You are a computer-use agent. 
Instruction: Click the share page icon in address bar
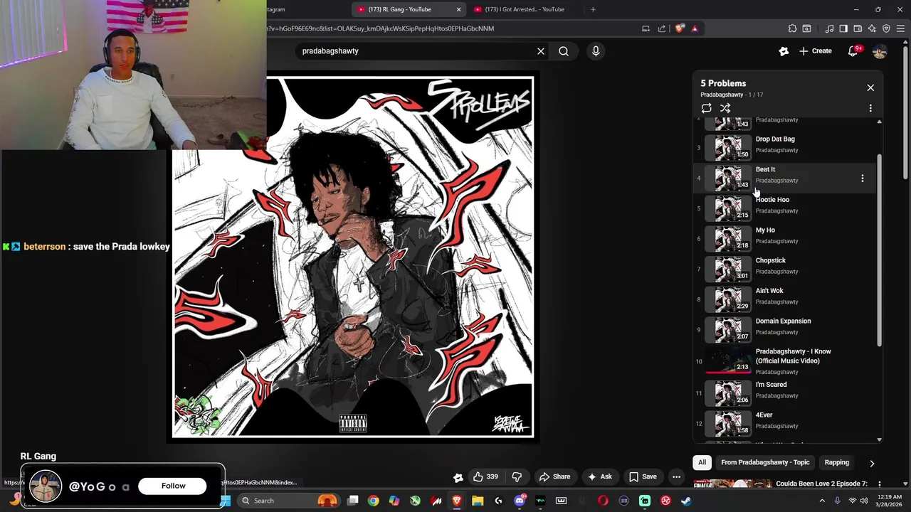pos(662,28)
